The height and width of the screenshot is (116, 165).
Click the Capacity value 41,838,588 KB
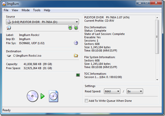(32, 64)
